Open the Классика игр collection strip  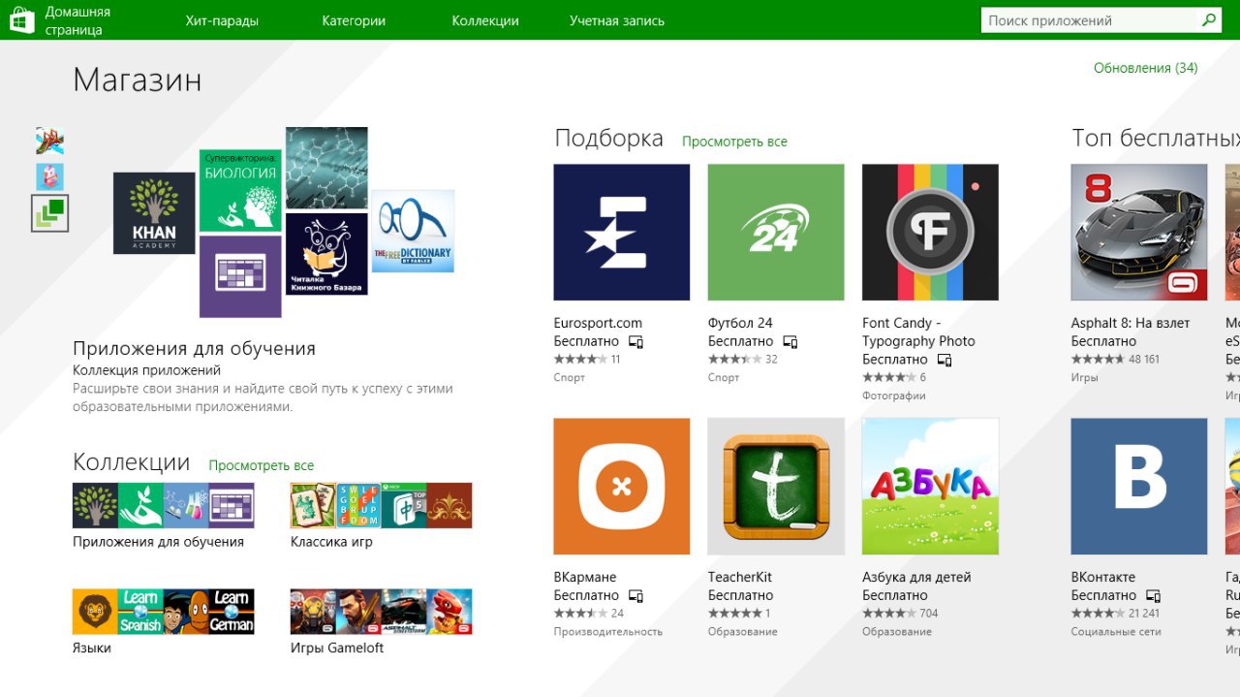pos(382,505)
